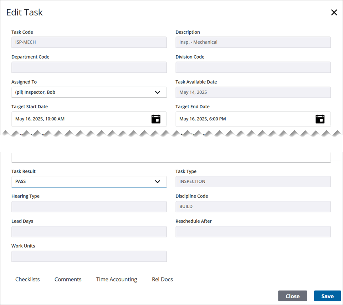This screenshot has width=343, height=305.
Task: Expand the Task Result dropdown
Action: point(157,181)
